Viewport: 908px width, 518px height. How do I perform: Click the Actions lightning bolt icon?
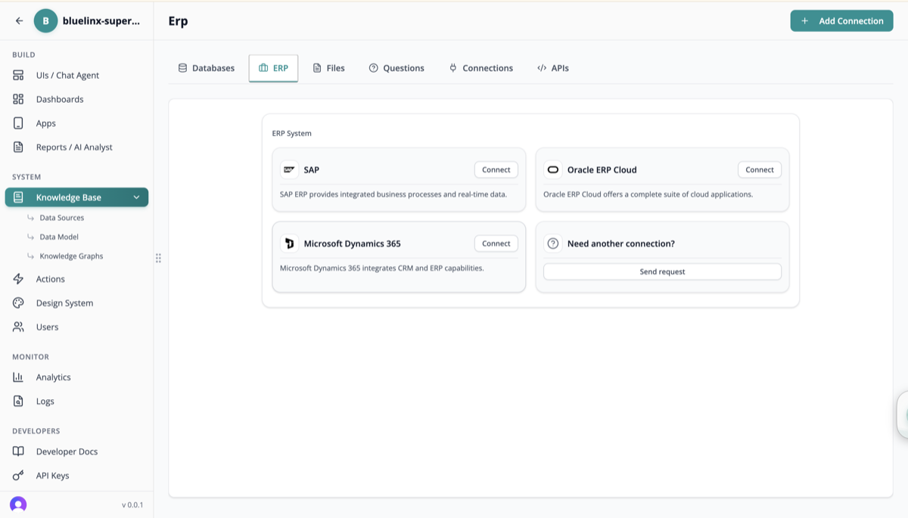[x=18, y=279]
